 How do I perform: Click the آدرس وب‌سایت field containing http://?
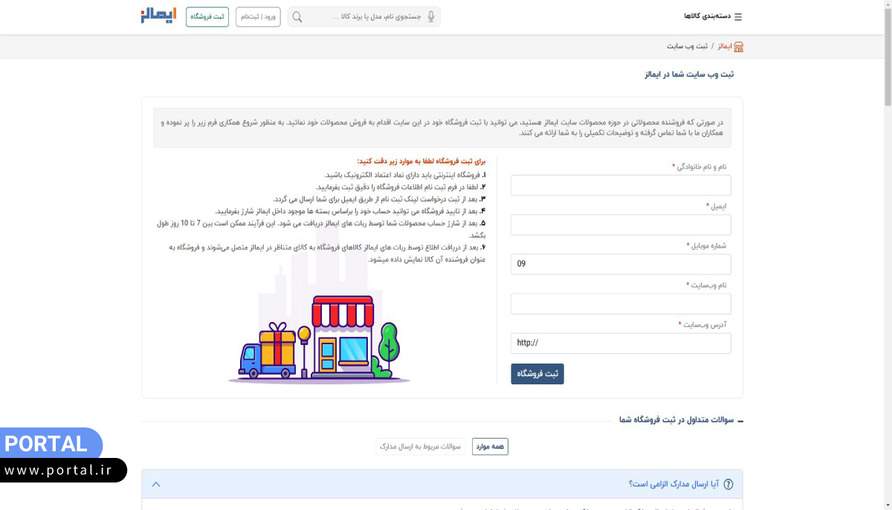[621, 343]
